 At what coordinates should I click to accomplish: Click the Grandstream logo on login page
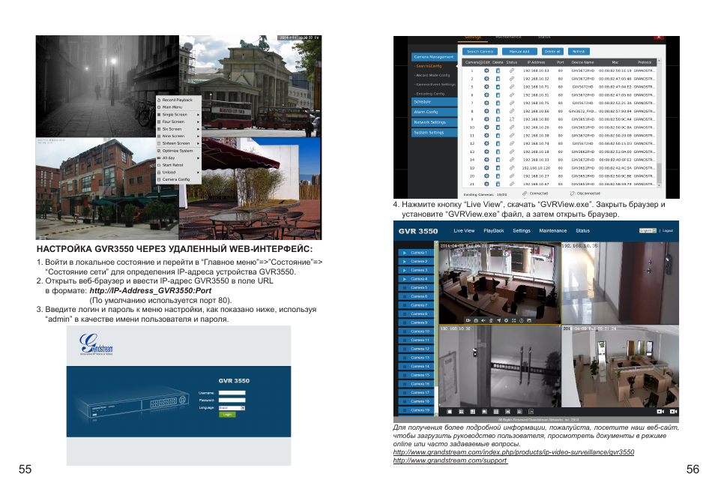[x=96, y=344]
